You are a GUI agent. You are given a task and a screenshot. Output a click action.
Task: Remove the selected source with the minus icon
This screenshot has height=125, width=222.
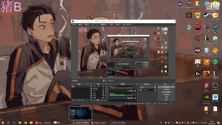point(95,100)
